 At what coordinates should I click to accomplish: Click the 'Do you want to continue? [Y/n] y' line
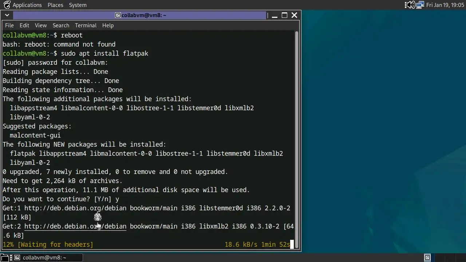61,199
